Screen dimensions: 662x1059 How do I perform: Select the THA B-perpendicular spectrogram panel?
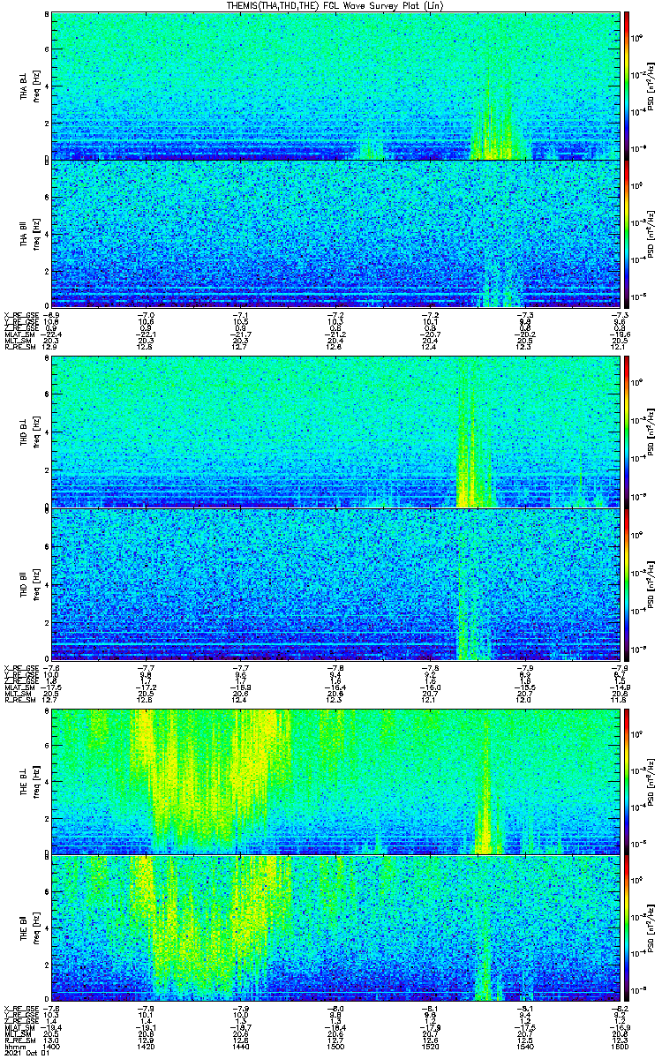point(336,86)
